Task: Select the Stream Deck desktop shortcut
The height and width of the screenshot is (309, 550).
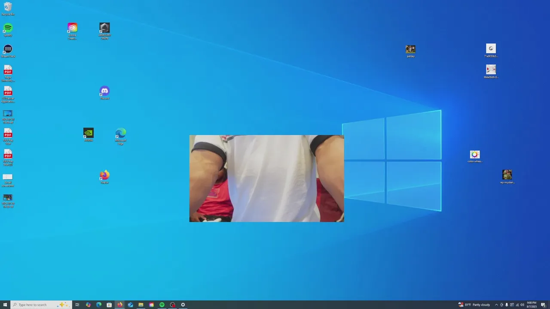Action: click(x=8, y=51)
